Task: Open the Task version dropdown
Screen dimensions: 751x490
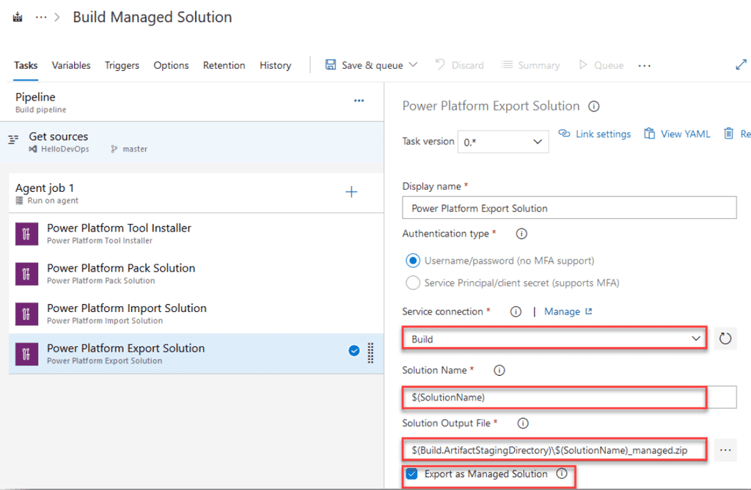Action: pyautogui.click(x=503, y=141)
